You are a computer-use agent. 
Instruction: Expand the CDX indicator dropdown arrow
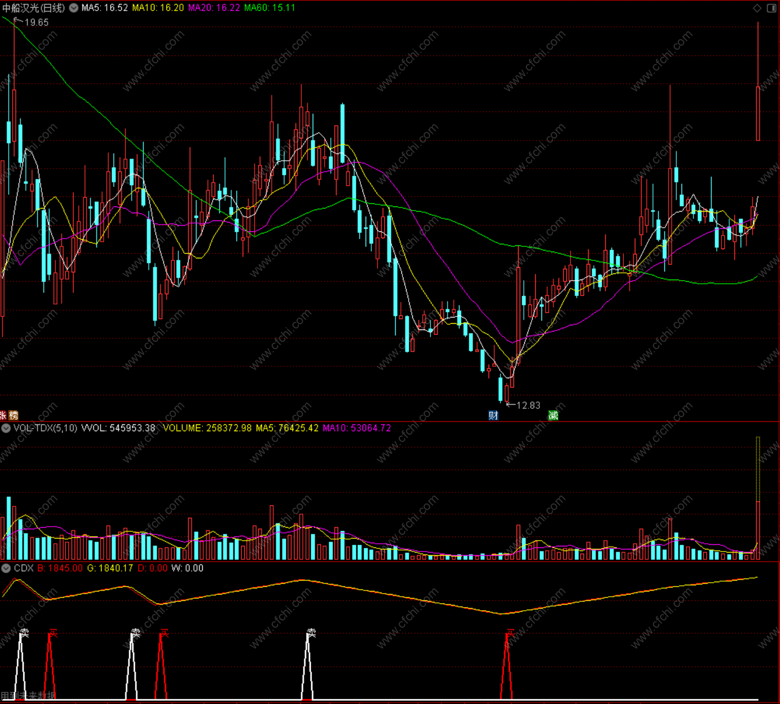pyautogui.click(x=6, y=568)
